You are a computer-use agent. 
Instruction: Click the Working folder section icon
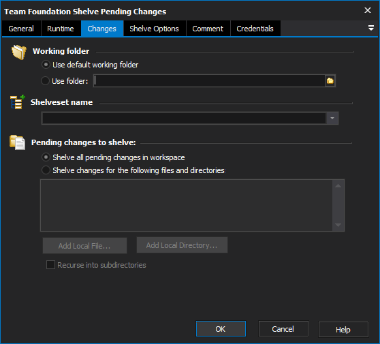click(x=19, y=52)
